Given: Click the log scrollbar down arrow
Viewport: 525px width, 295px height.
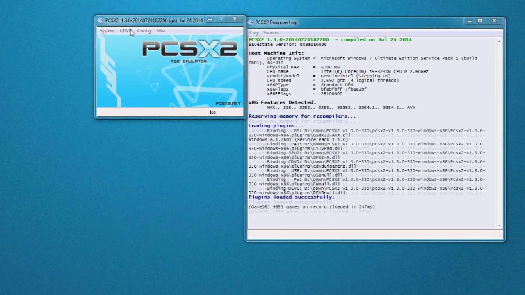Looking at the screenshot, I should pos(499,225).
